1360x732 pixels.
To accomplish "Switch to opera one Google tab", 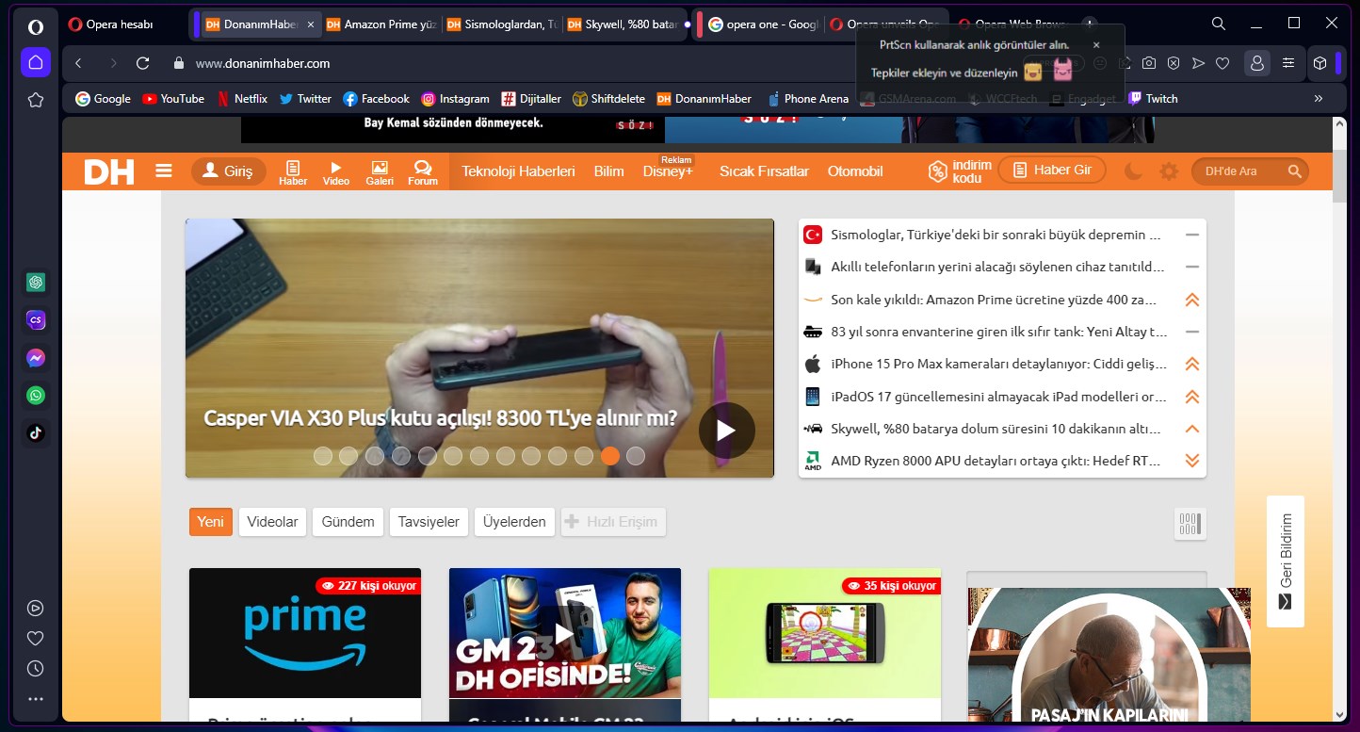I will pos(764,24).
